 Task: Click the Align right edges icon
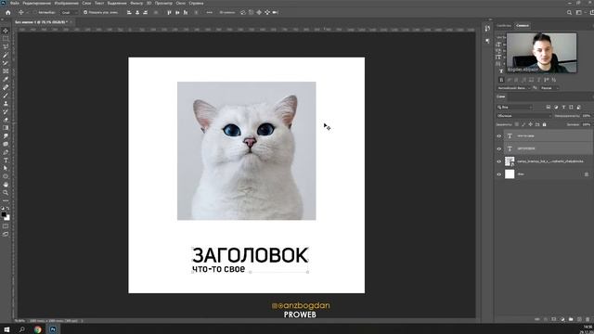click(145, 12)
